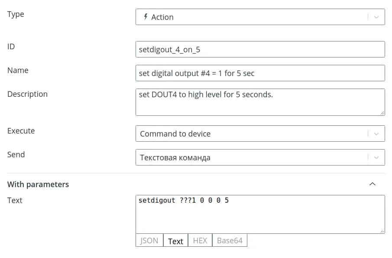Click the Description field label
The width and height of the screenshot is (392, 258).
point(27,94)
